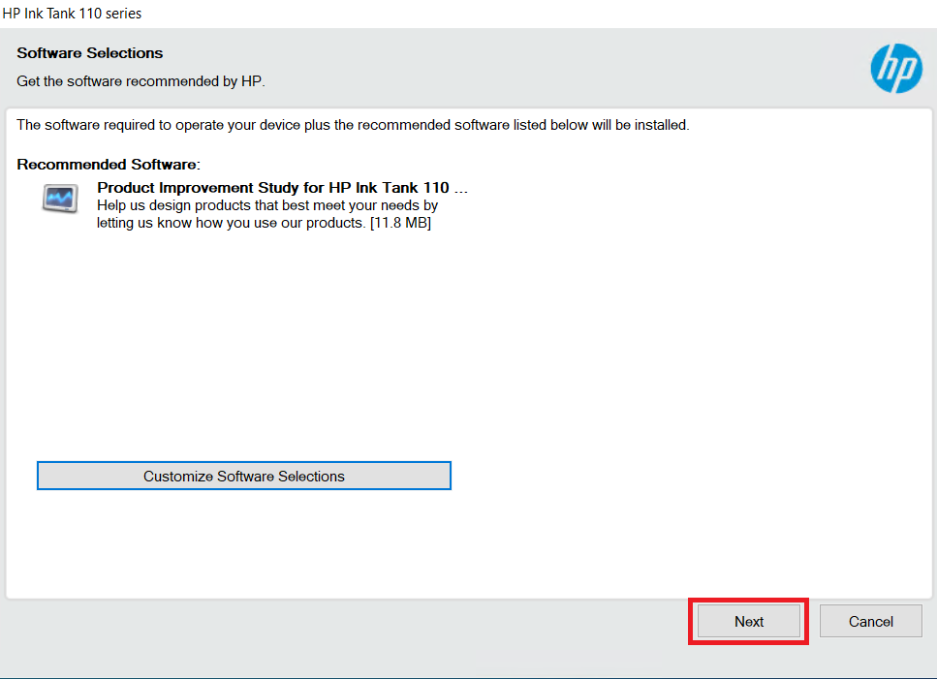This screenshot has height=679, width=937.
Task: Click the 'Help us design products' description
Action: click(267, 214)
